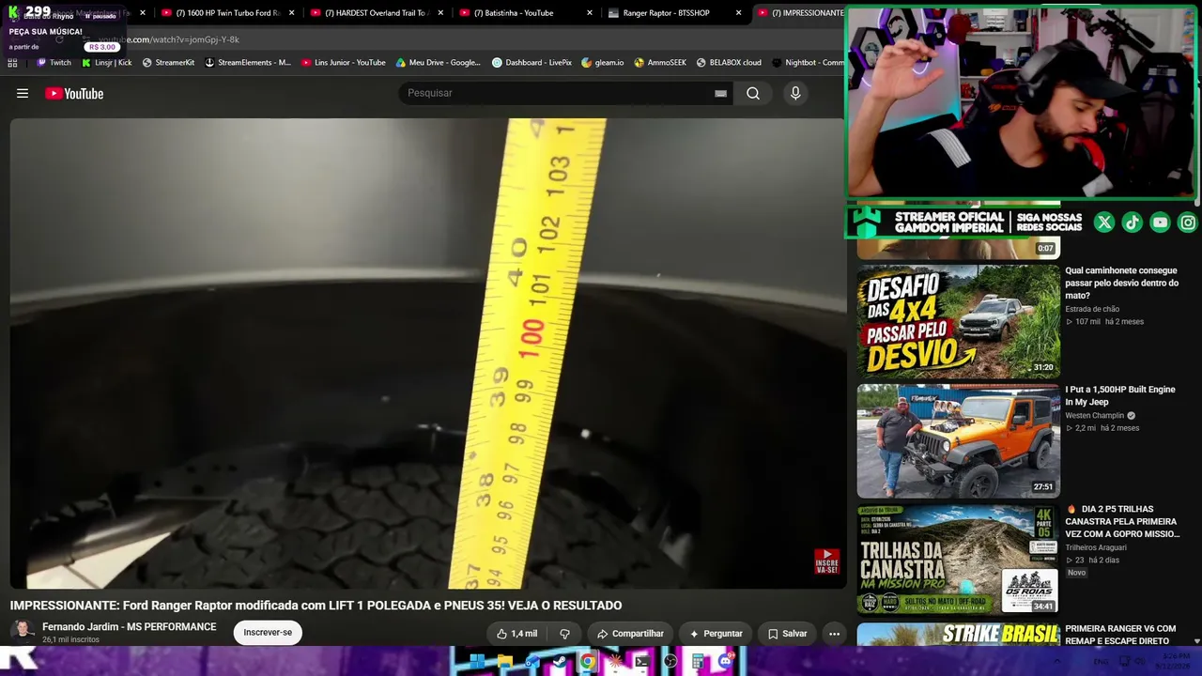Open the BELABOX cloud bookmark
The width and height of the screenshot is (1202, 676).
click(x=729, y=63)
